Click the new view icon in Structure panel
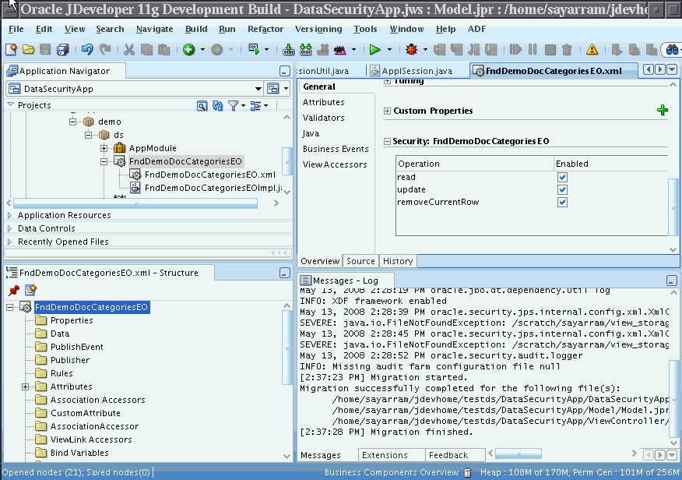This screenshot has width=682, height=480. click(30, 290)
